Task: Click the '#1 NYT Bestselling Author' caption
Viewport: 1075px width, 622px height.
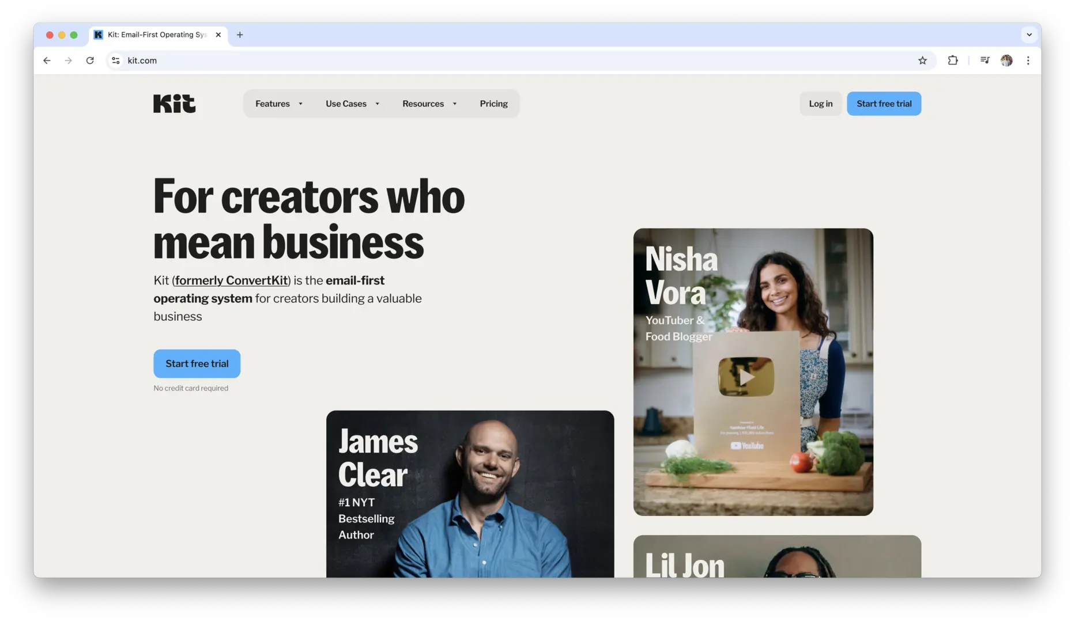Action: pos(366,518)
